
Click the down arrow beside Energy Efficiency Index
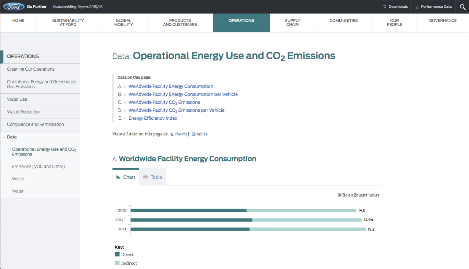pos(125,118)
